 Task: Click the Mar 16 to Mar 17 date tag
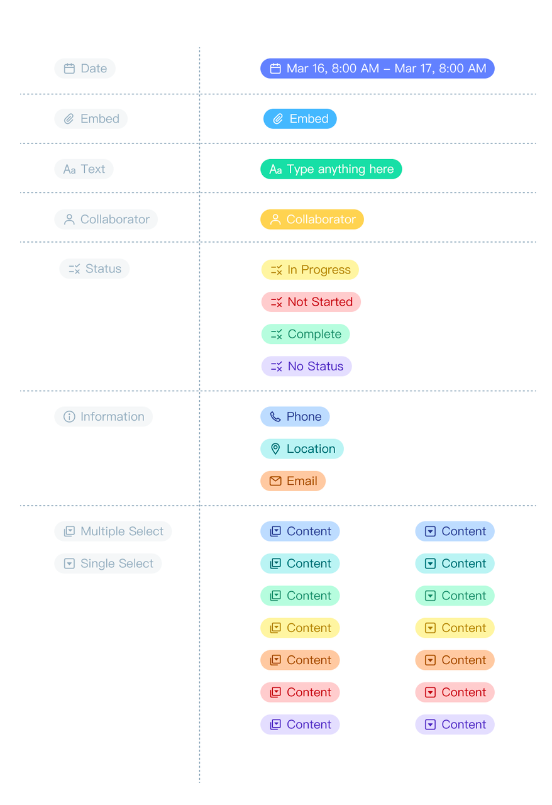[x=377, y=69]
